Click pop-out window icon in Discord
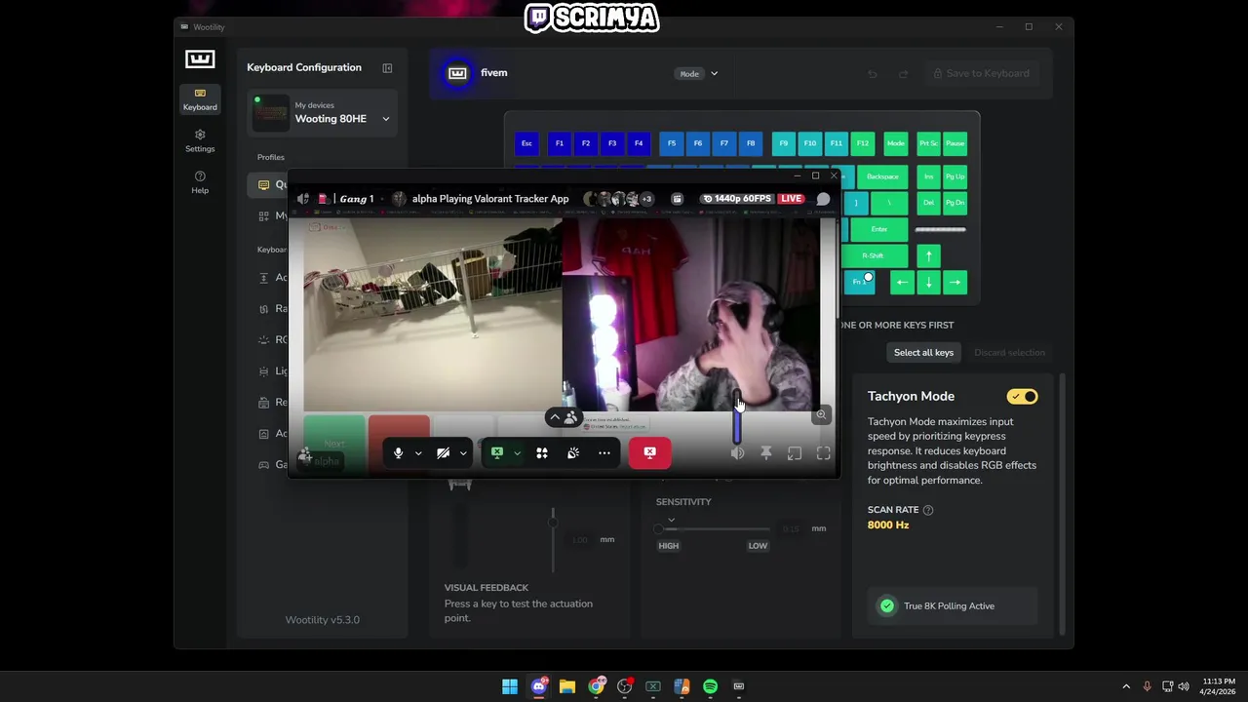The height and width of the screenshot is (702, 1248). [x=795, y=452]
